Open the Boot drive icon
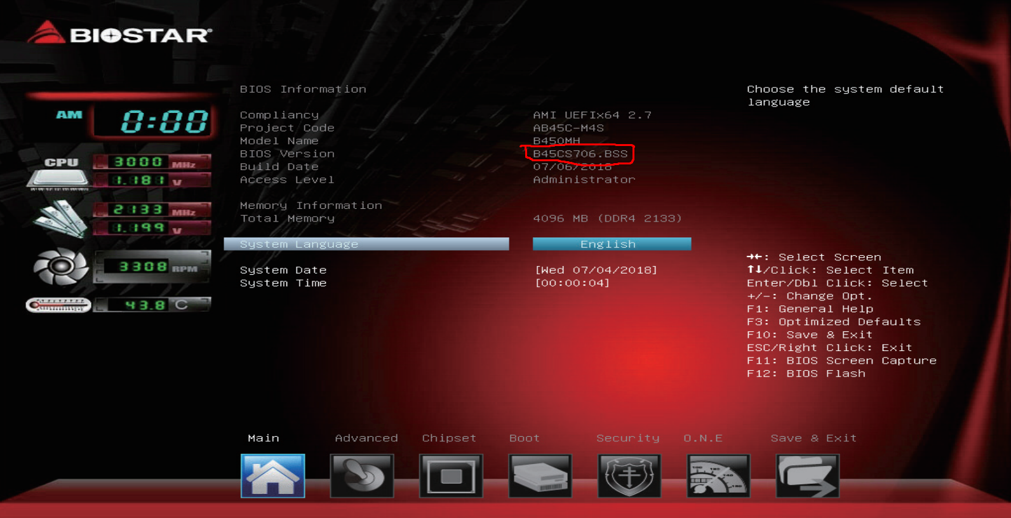 [540, 475]
